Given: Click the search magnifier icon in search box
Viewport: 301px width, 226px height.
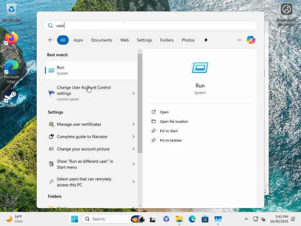Looking at the screenshot, I should 51,26.
